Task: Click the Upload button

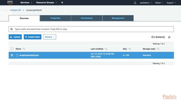Action: pos(15,37)
